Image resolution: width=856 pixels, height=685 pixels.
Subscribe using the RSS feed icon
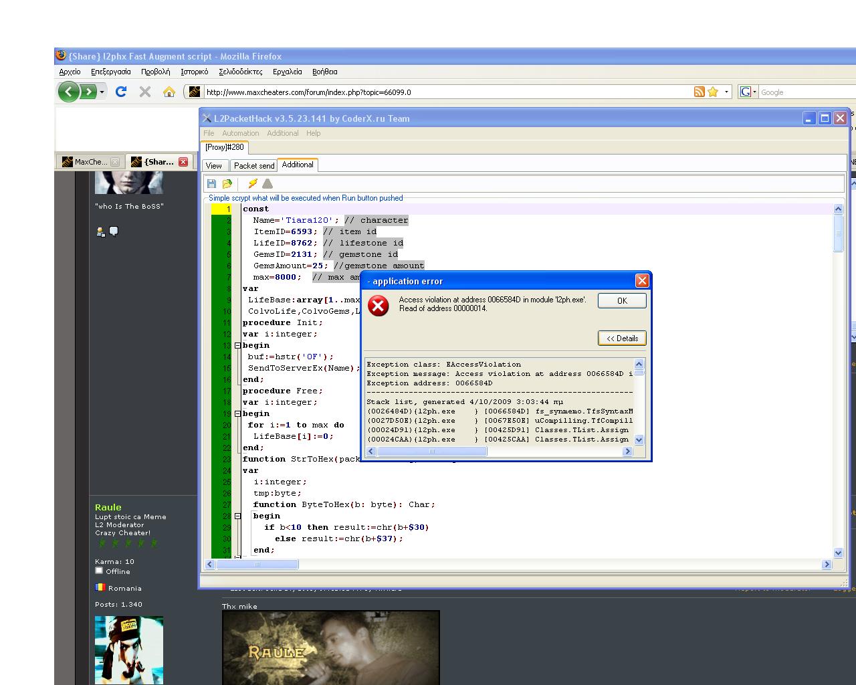pos(700,92)
